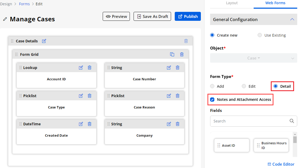This screenshot has height=168, width=298.
Task: Remove the Case Number String field
Action: (x=178, y=68)
